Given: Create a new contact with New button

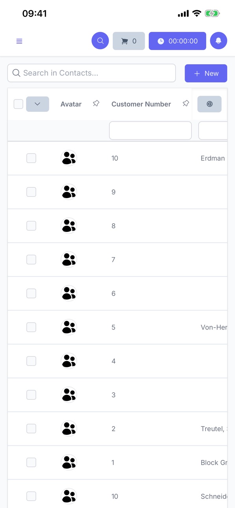Looking at the screenshot, I should [206, 73].
